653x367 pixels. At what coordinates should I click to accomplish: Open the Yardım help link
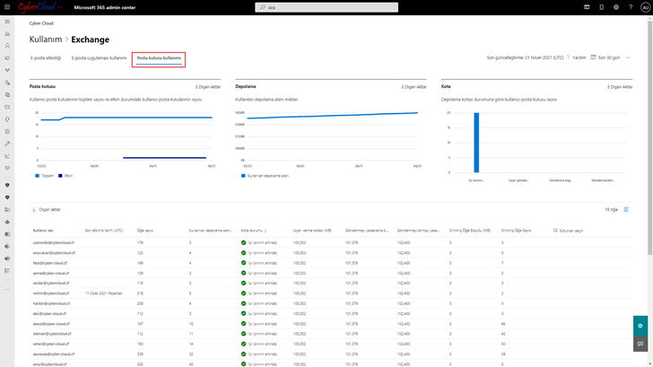[x=577, y=57]
